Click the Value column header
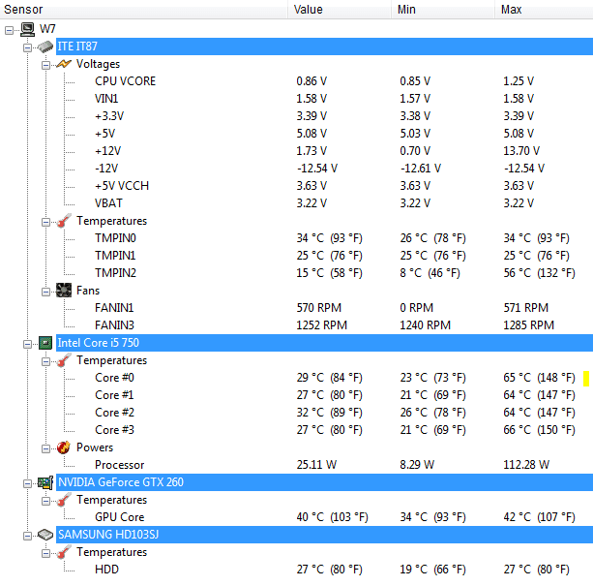The width and height of the screenshot is (593, 586). [340, 9]
